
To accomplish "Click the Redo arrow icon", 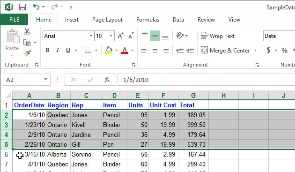I will [55, 7].
